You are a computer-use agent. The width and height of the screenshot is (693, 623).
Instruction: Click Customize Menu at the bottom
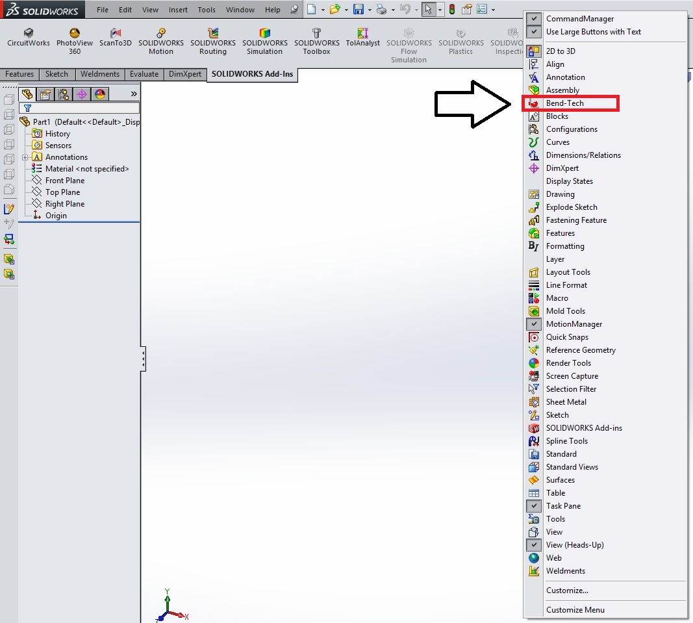(x=575, y=610)
